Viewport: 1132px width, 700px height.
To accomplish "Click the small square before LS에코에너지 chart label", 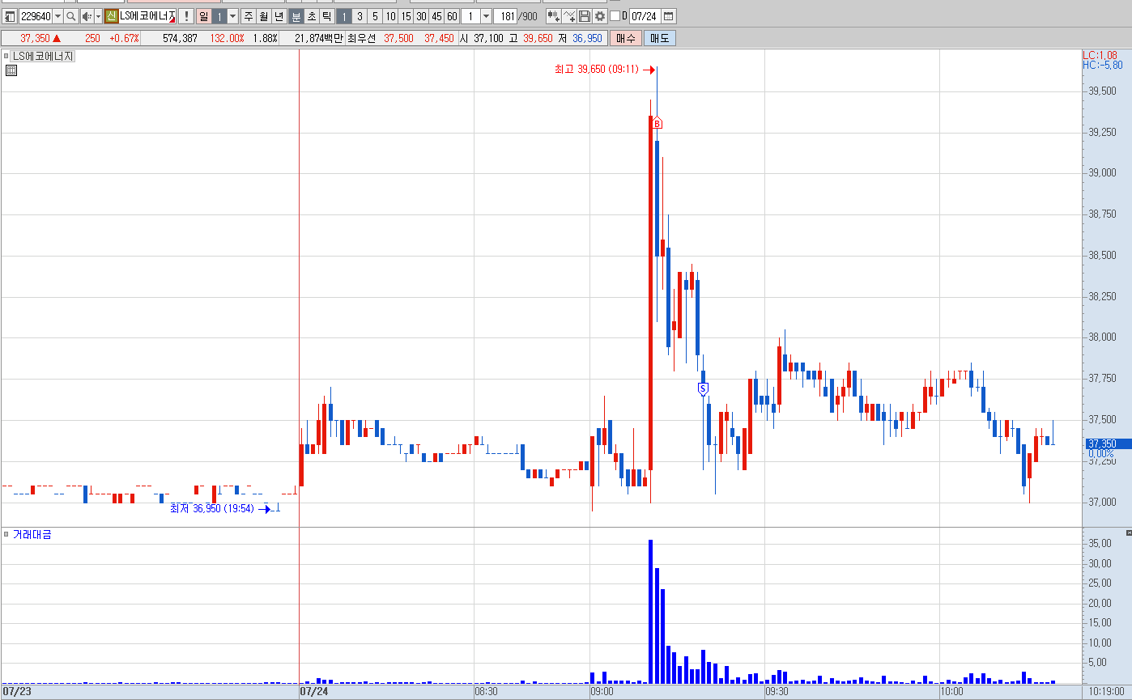I will coord(6,56).
